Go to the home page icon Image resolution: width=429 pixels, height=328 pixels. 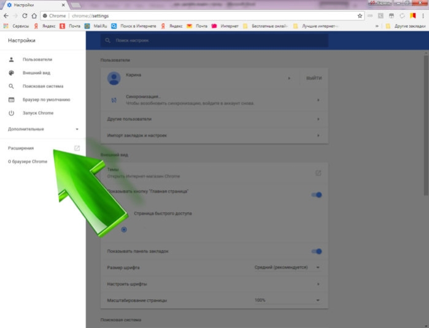pos(34,16)
